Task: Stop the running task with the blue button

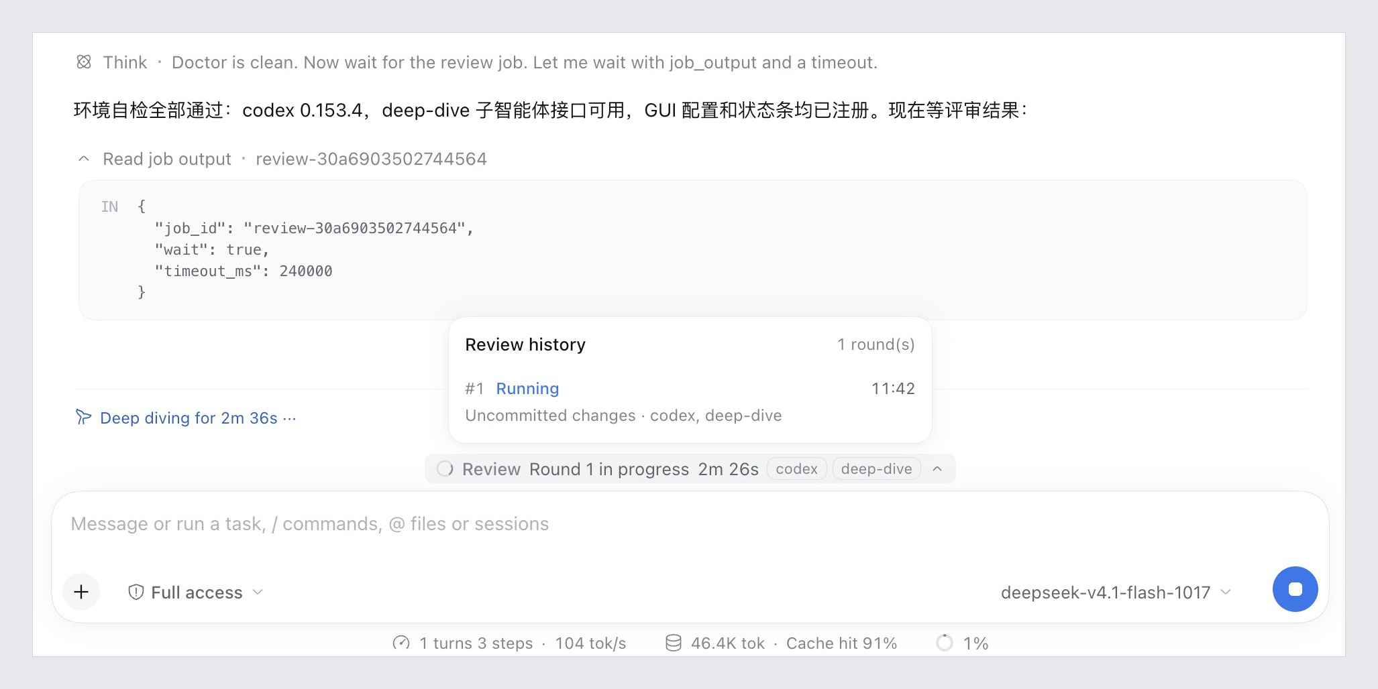Action: tap(1295, 589)
